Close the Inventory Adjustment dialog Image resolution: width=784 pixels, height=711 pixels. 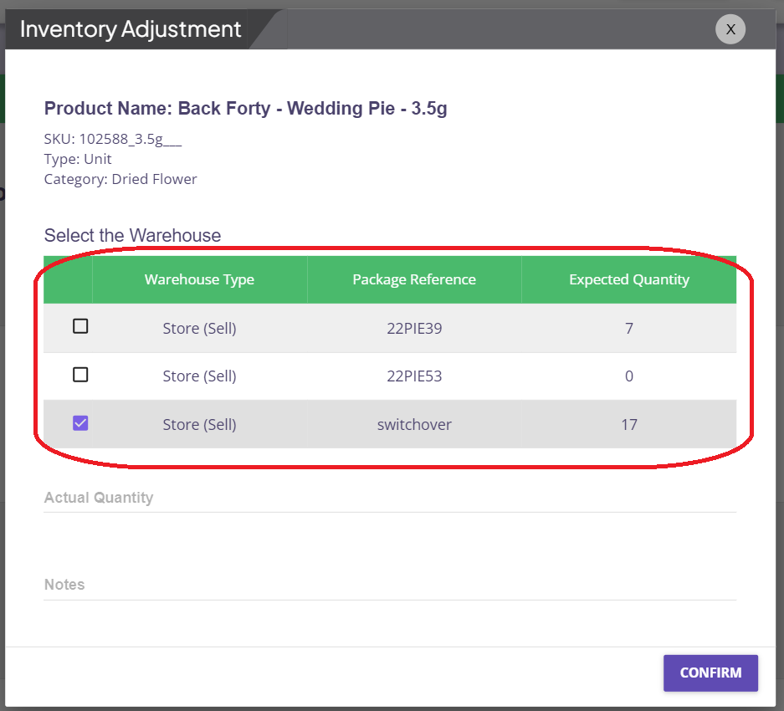pyautogui.click(x=730, y=29)
